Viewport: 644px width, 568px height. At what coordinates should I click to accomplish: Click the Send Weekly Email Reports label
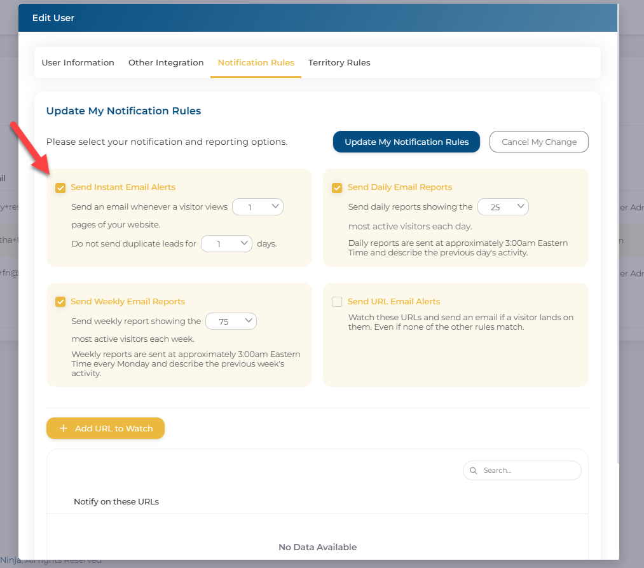click(x=128, y=302)
